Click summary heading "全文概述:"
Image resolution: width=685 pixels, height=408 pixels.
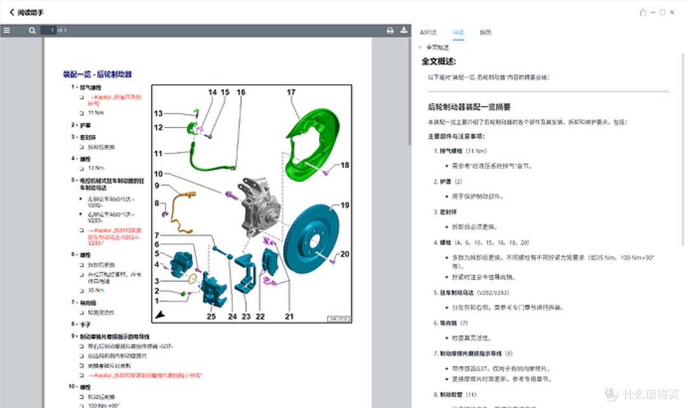[439, 61]
